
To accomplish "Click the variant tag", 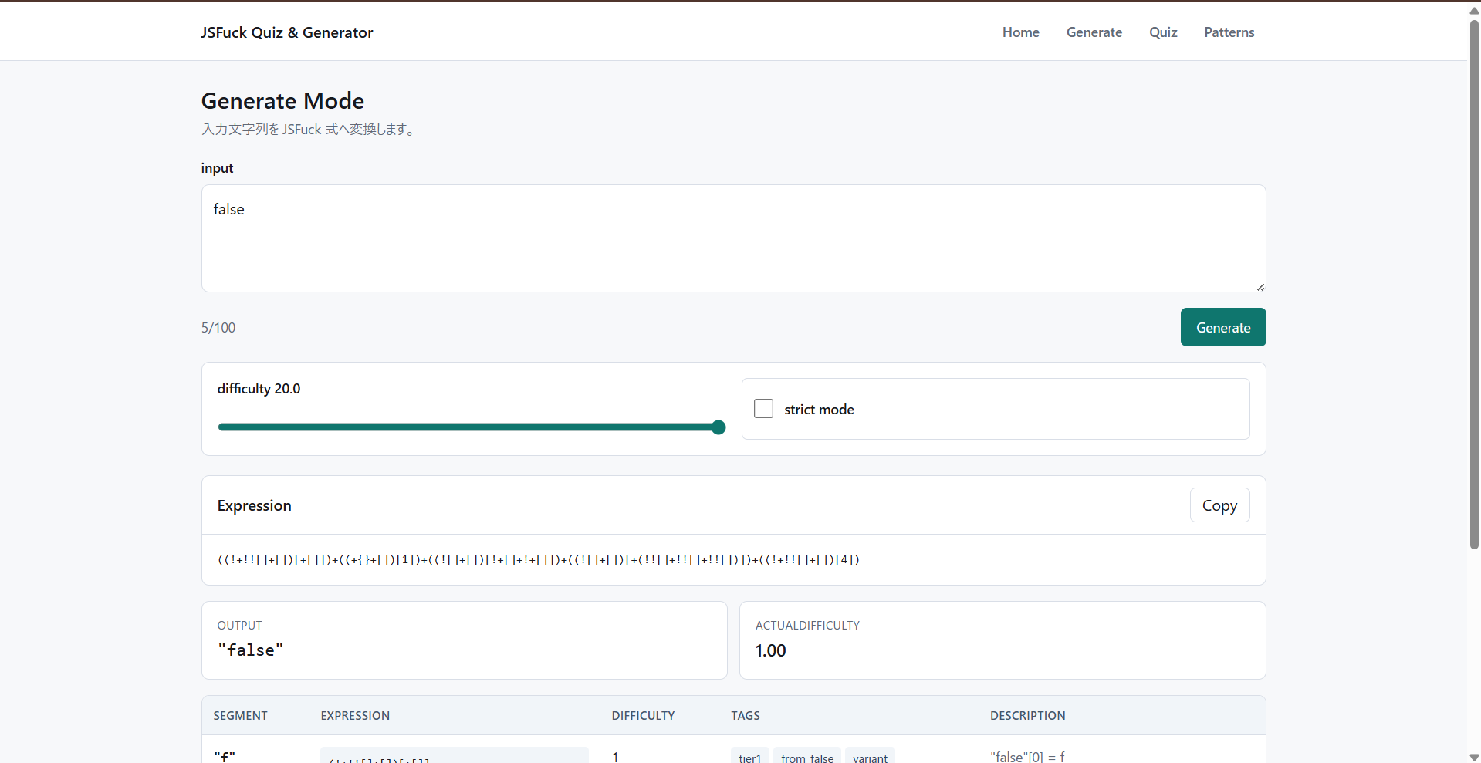I will coord(870,756).
